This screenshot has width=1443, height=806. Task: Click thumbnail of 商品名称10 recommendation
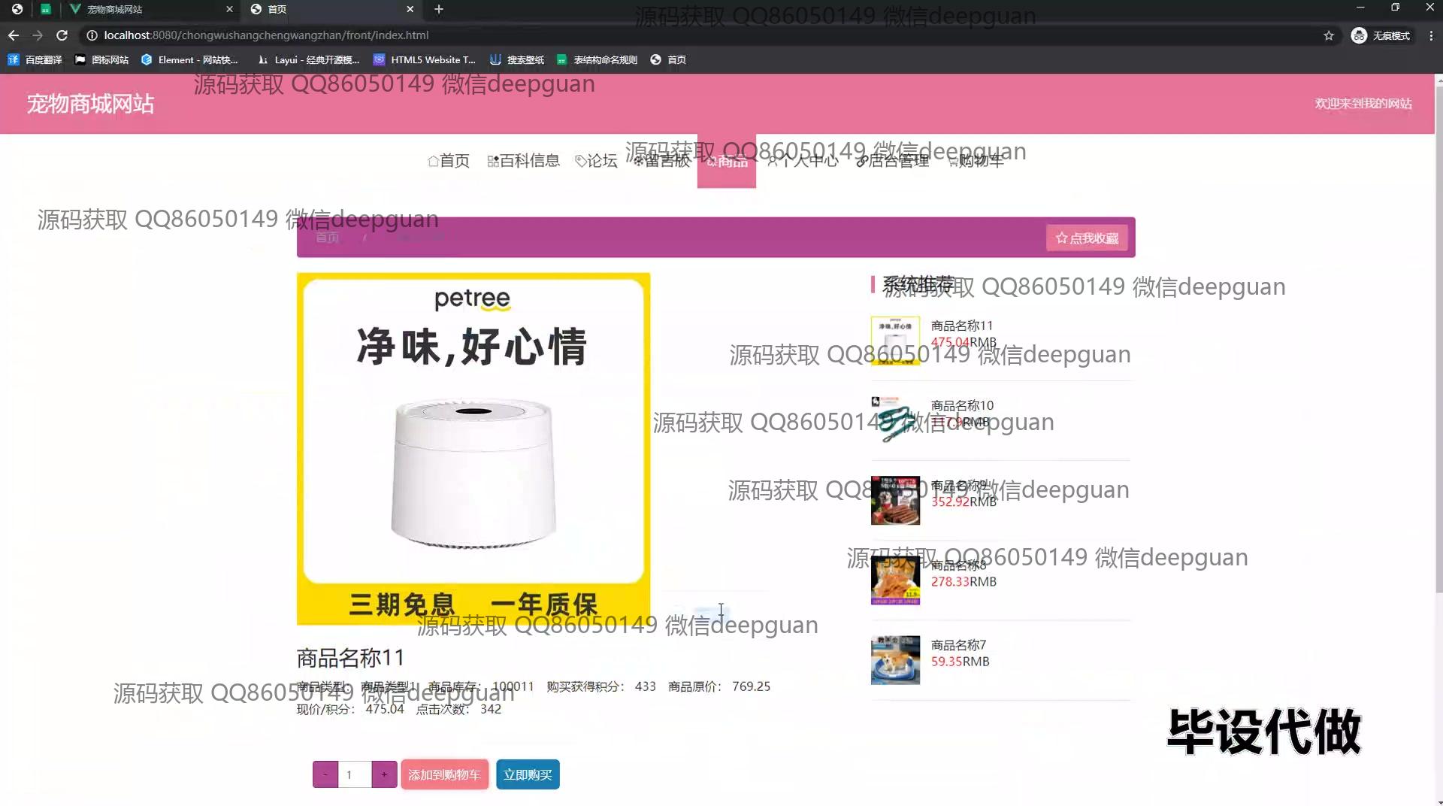895,420
